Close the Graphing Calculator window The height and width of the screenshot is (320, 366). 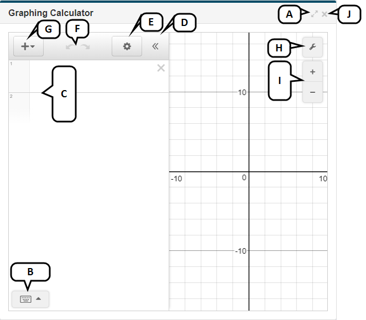pos(325,14)
